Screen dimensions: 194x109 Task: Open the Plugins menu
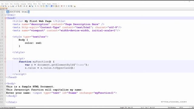pyautogui.click(x=49, y=4)
